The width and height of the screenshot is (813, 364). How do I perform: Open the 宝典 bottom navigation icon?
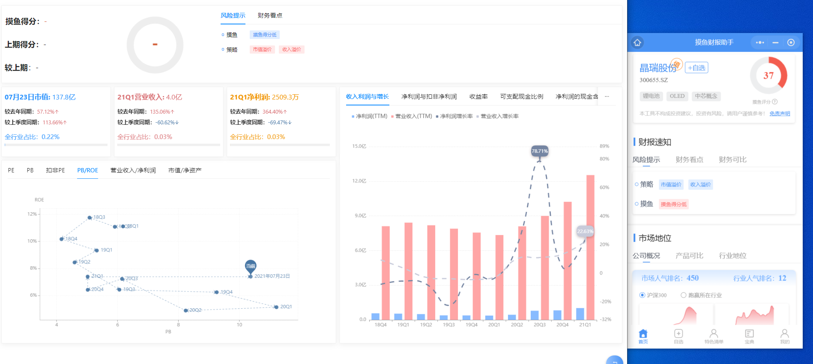click(x=749, y=337)
